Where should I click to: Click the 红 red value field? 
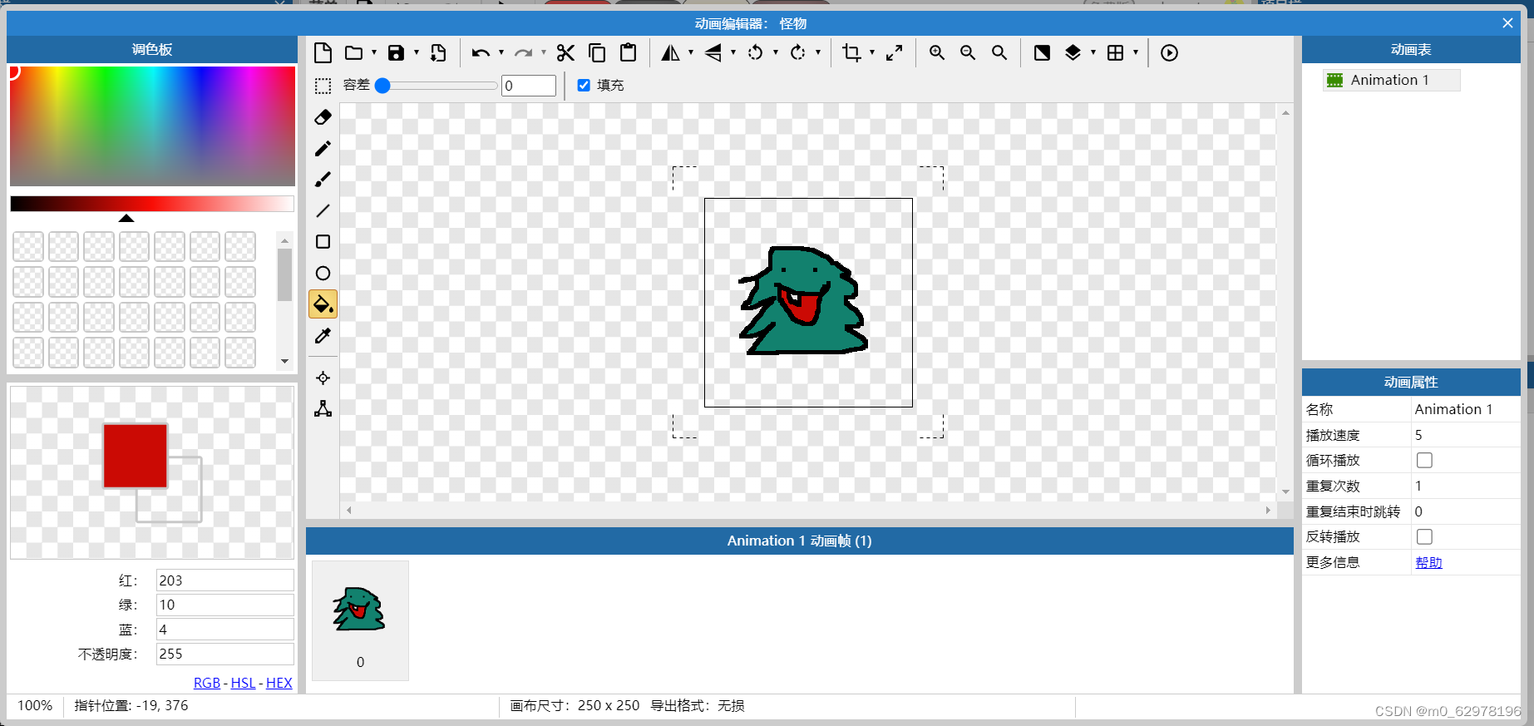tap(225, 580)
